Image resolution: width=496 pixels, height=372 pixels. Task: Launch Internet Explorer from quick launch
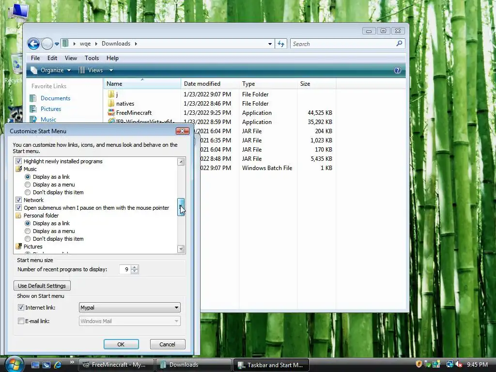click(58, 365)
